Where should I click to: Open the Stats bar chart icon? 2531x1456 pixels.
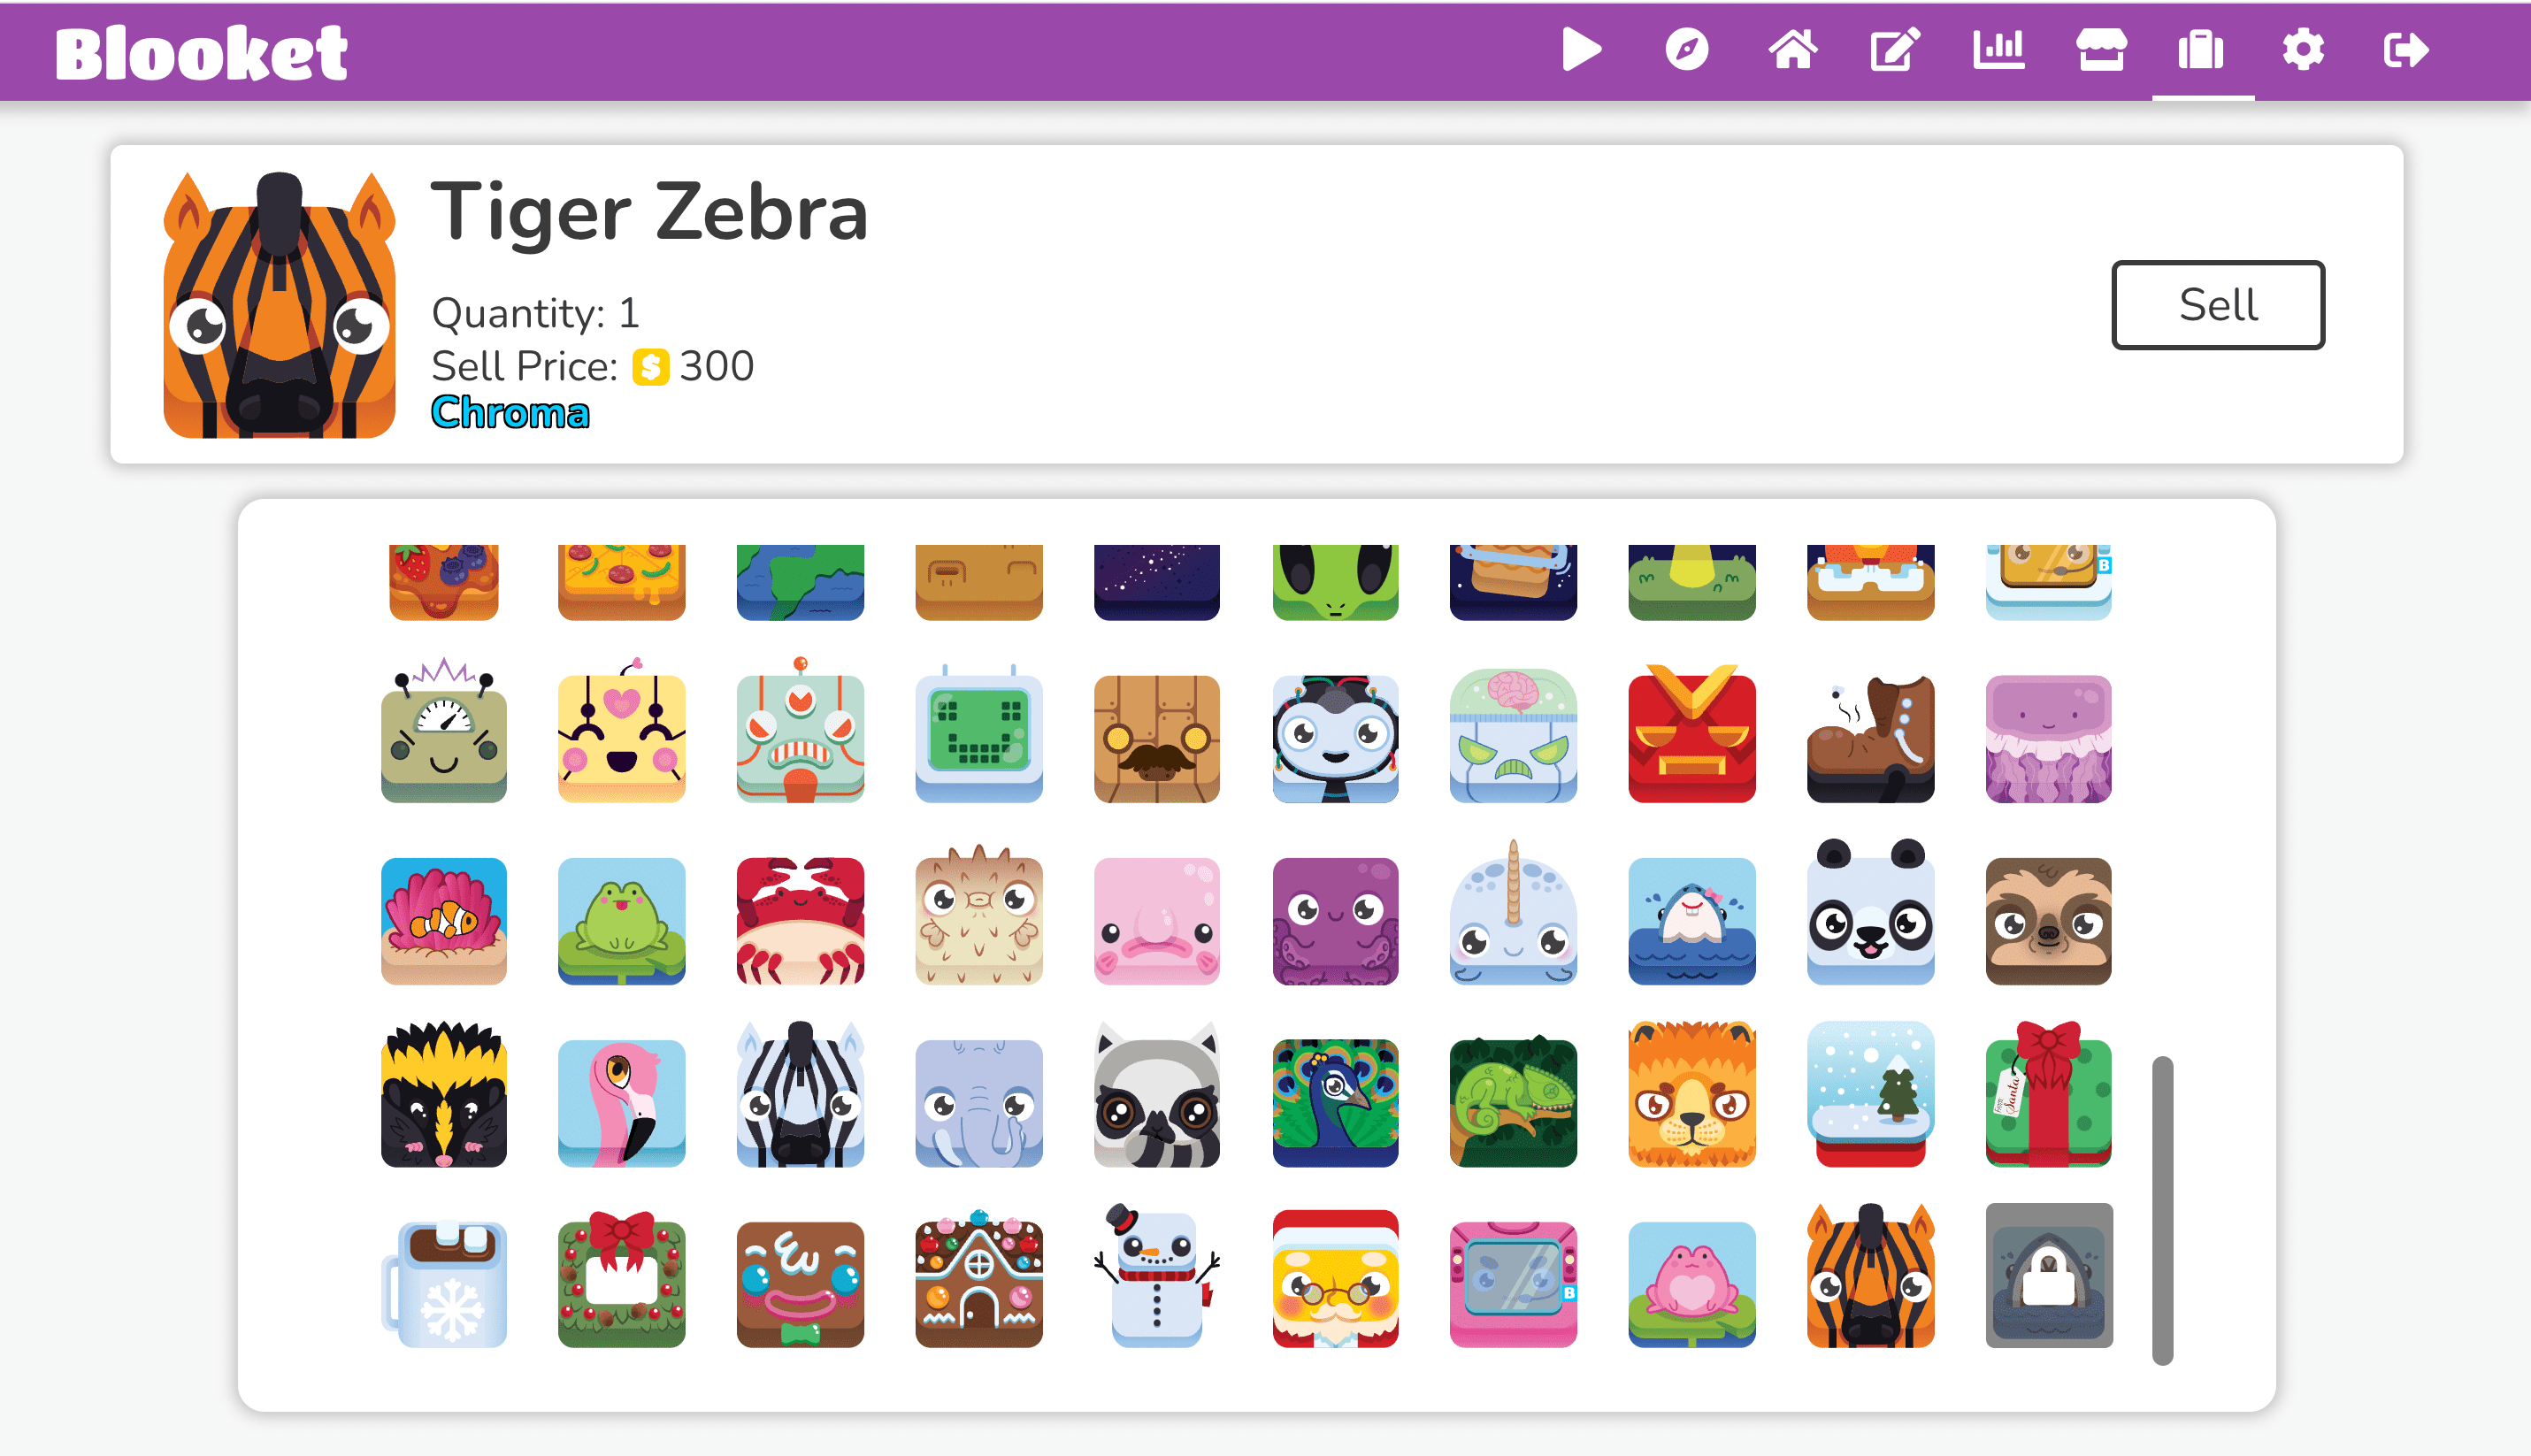(x=1998, y=50)
